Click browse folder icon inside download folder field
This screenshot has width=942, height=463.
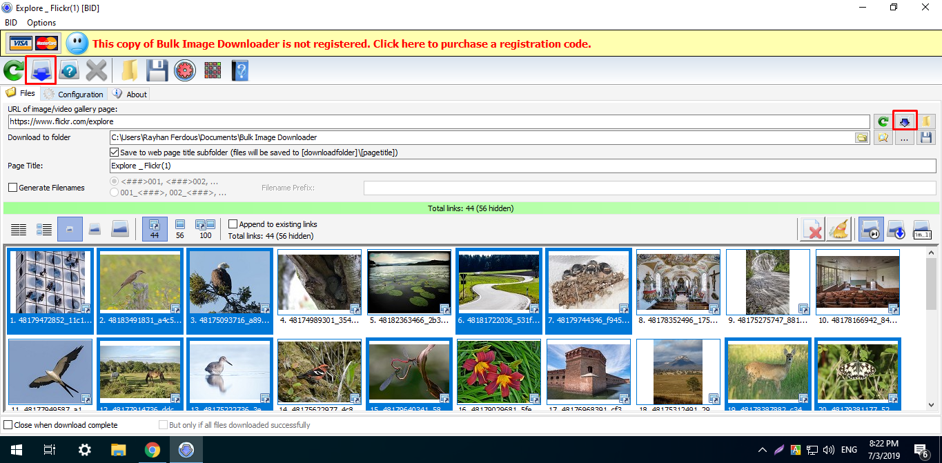[x=861, y=138]
